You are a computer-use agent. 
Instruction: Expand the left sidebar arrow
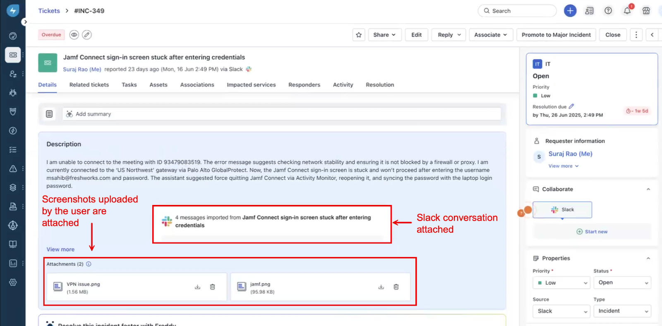point(25,22)
